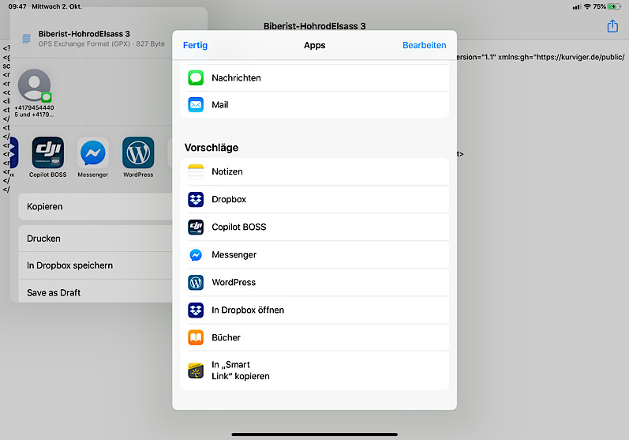Select the suggested contact avatar
This screenshot has height=440, width=629.
coord(35,85)
